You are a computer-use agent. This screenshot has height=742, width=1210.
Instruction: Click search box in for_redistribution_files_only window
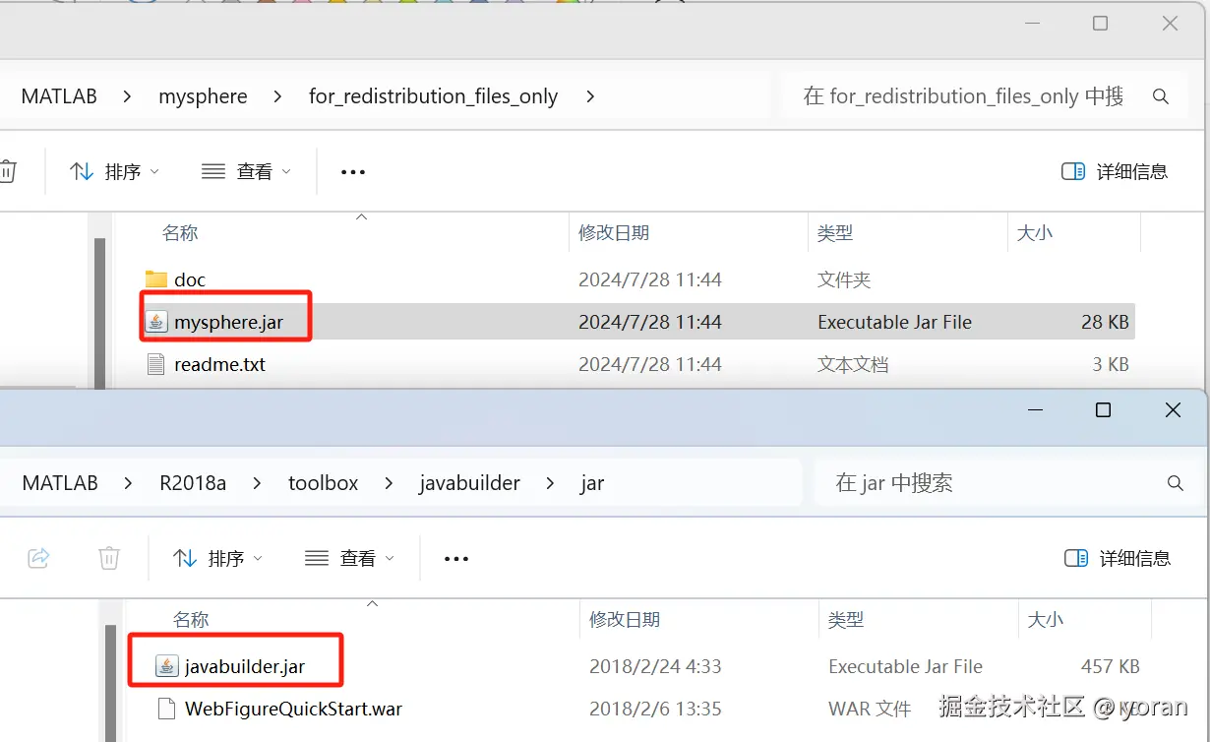[984, 96]
